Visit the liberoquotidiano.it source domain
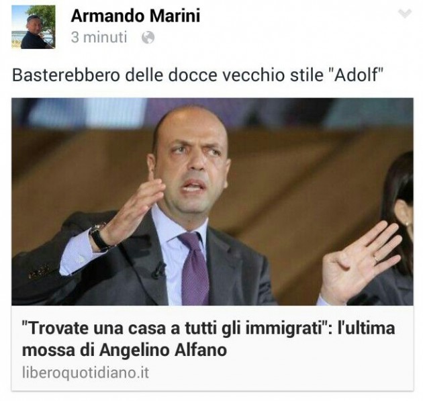This screenshot has width=423, height=401. [85, 373]
